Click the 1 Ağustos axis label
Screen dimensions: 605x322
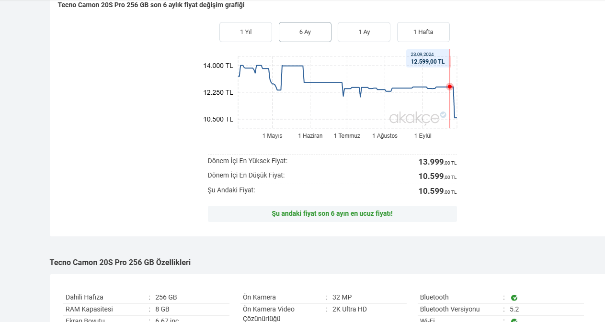coord(385,136)
